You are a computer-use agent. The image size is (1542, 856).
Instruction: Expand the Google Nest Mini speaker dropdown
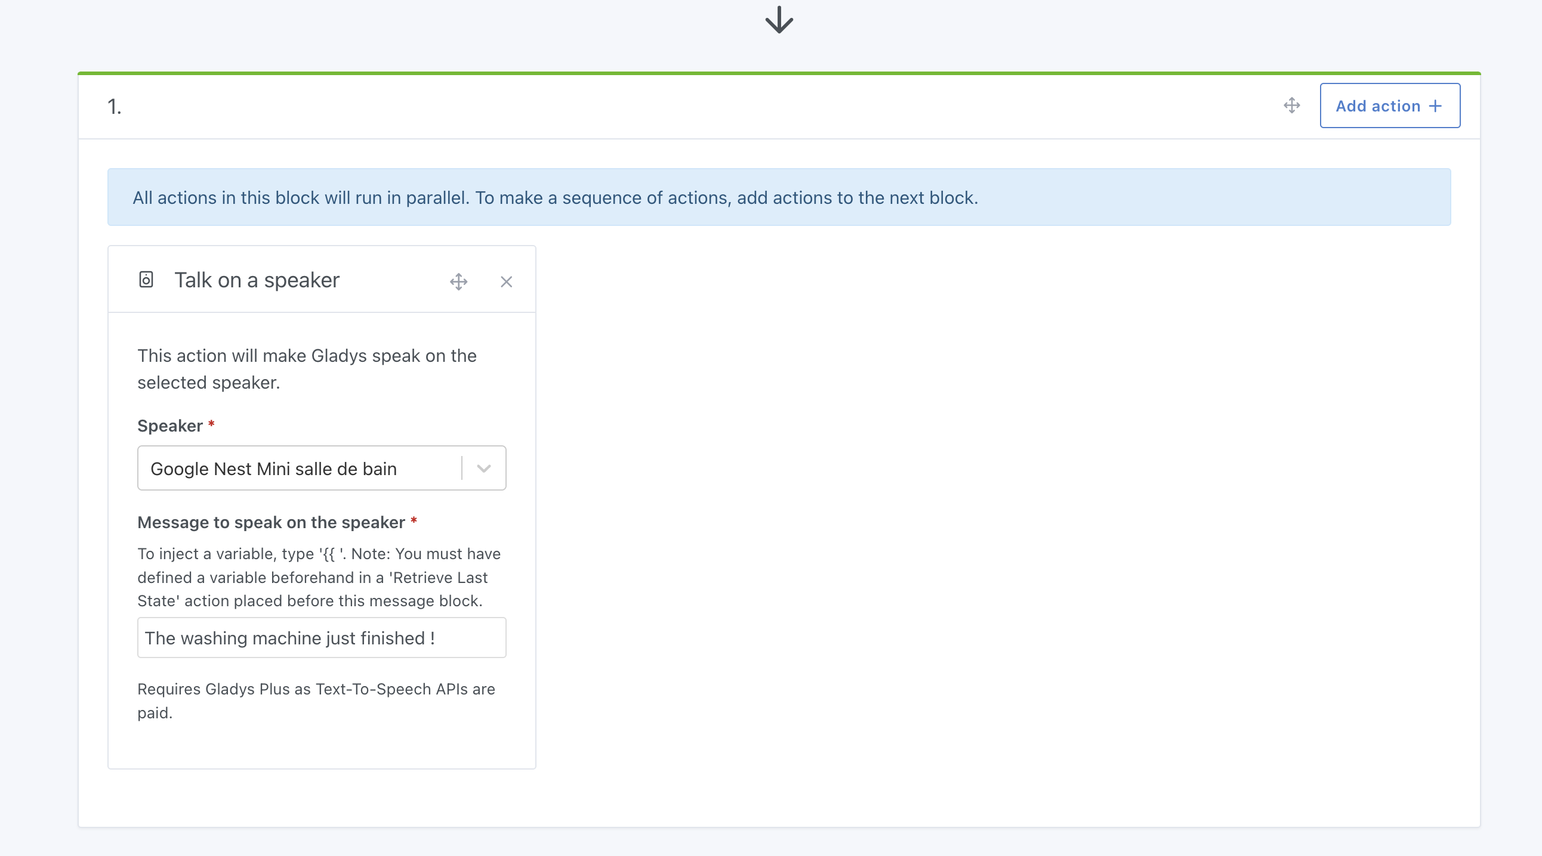483,467
